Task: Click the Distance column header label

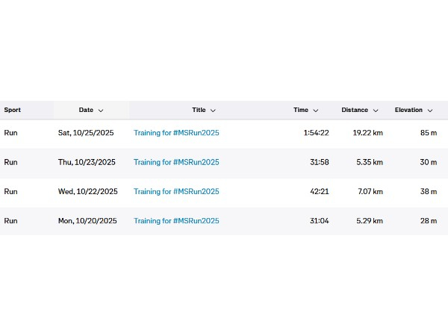Action: [355, 110]
